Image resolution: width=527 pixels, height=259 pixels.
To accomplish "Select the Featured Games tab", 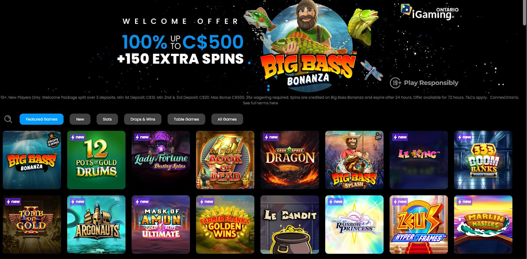I will click(42, 119).
